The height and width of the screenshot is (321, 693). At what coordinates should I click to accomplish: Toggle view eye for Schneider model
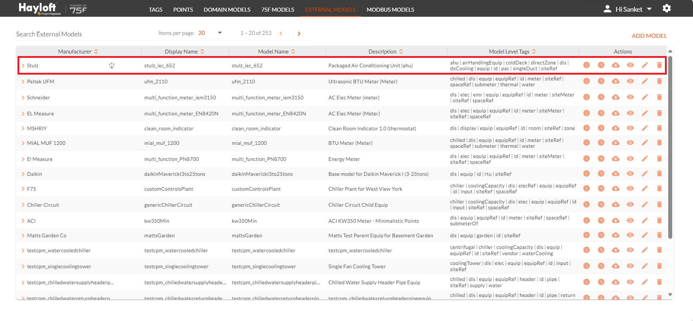(x=630, y=97)
